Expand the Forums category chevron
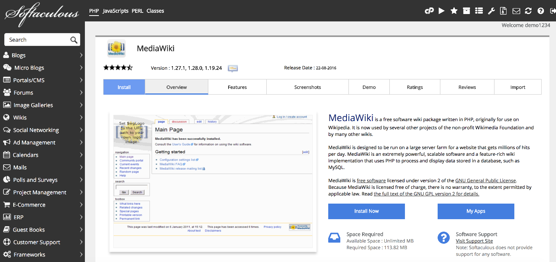The image size is (556, 262). click(81, 93)
